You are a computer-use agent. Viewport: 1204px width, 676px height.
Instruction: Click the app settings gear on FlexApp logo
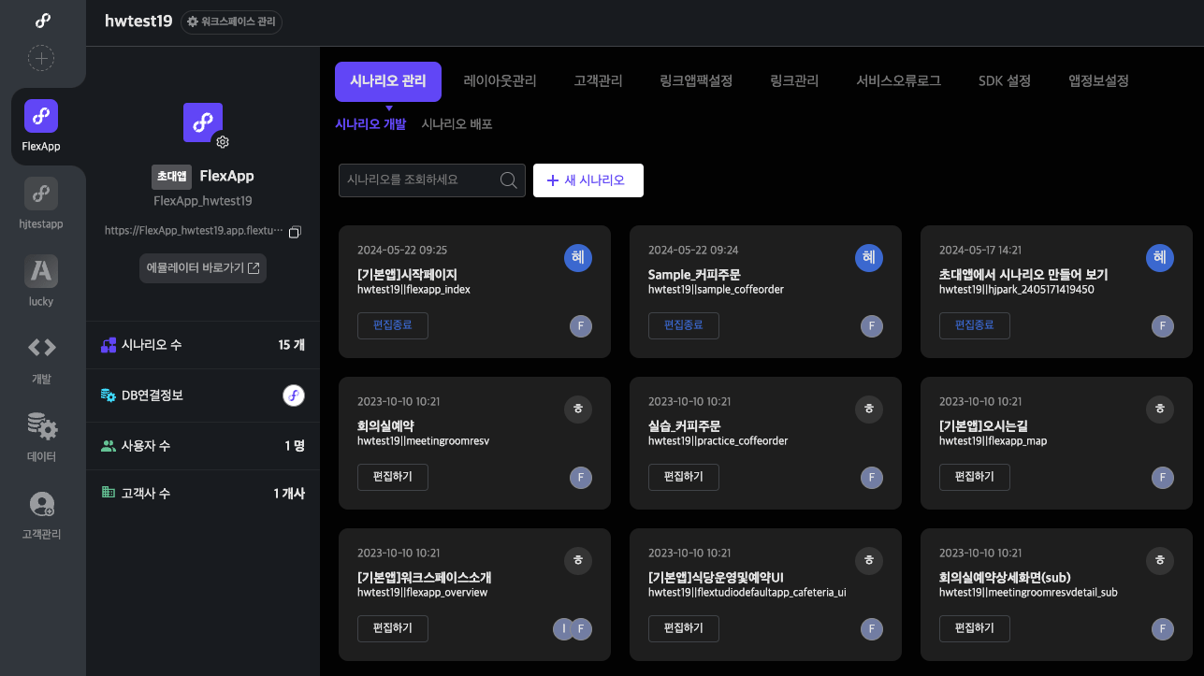pos(222,142)
